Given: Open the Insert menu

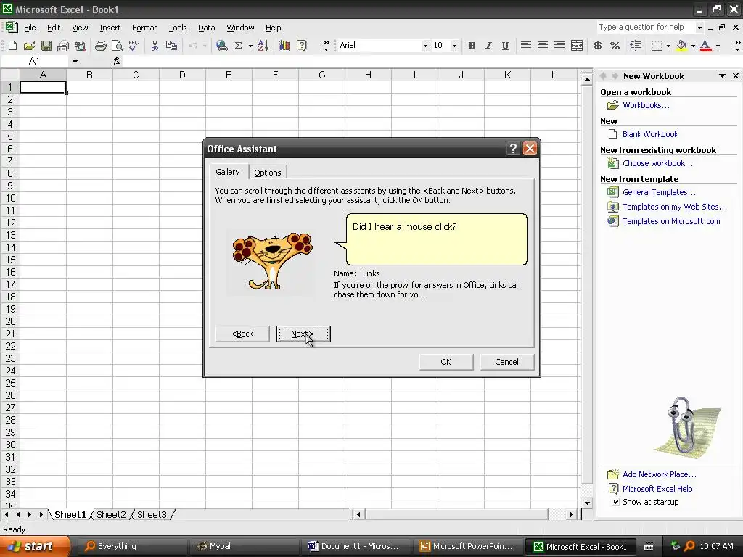Looking at the screenshot, I should pyautogui.click(x=110, y=28).
